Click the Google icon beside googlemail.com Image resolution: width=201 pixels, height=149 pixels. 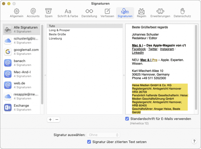[x=8, y=52]
